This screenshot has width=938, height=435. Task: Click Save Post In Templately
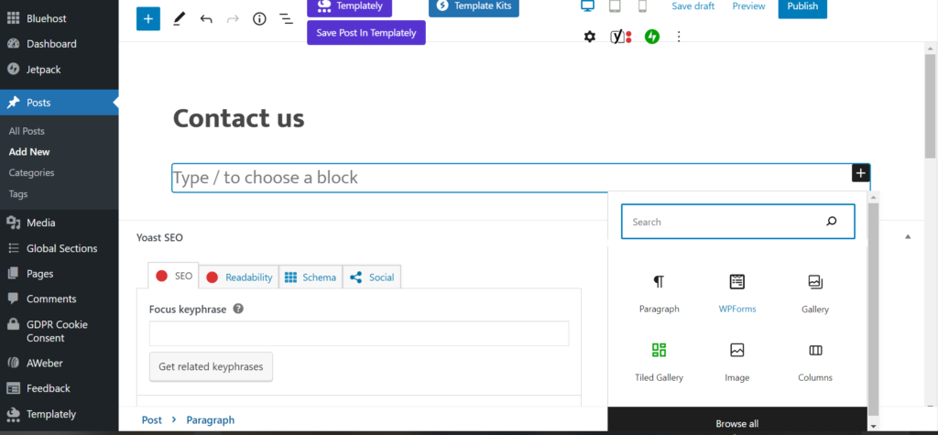[366, 33]
